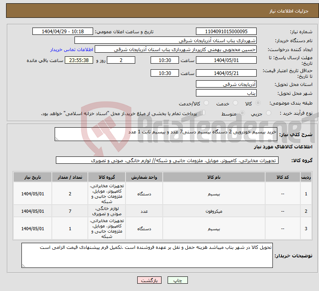The height and width of the screenshot is (291, 319).
Task: Click the requester field حسین محجوبی بهمنی
Action: coord(176,49)
